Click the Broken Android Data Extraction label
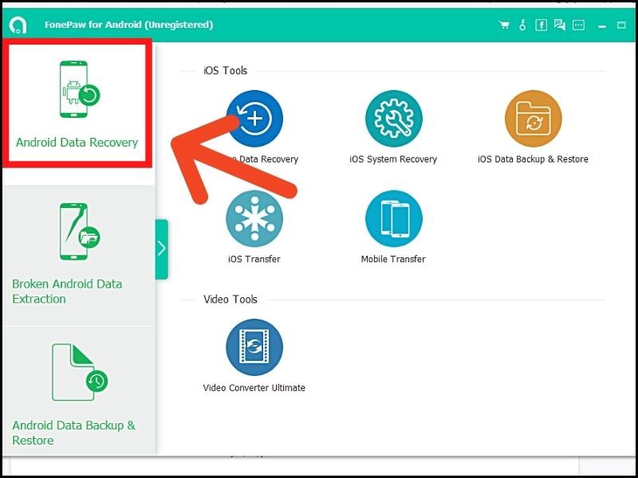Image resolution: width=638 pixels, height=478 pixels. (x=67, y=291)
